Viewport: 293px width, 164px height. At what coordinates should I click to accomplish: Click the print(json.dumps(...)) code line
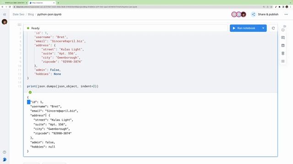[63, 86]
